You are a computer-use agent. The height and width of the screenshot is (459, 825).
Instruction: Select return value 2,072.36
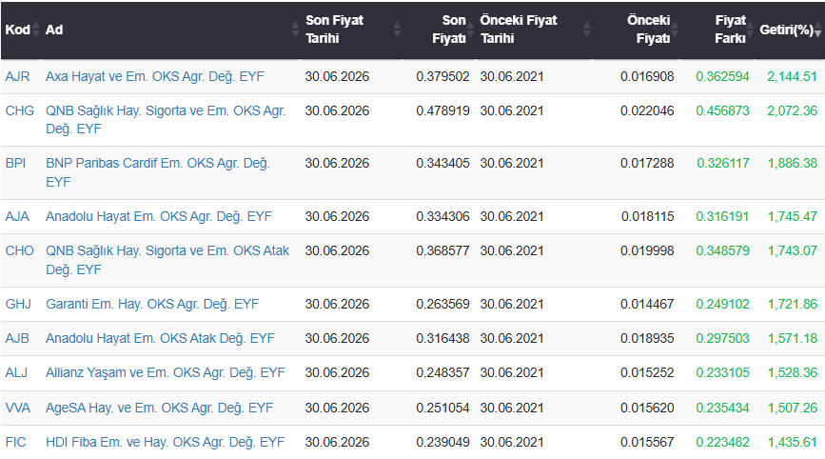tap(792, 110)
